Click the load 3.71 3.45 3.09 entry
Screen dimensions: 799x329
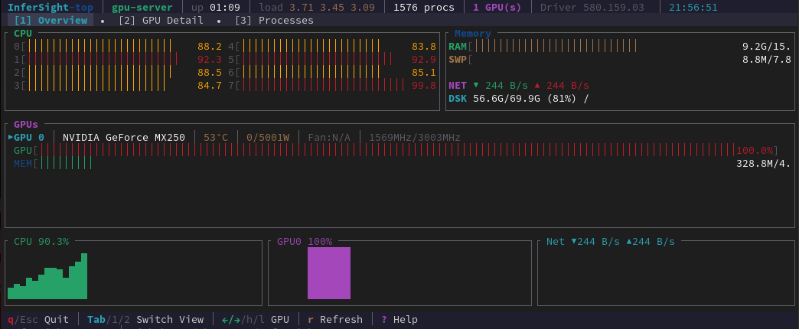pyautogui.click(x=317, y=7)
